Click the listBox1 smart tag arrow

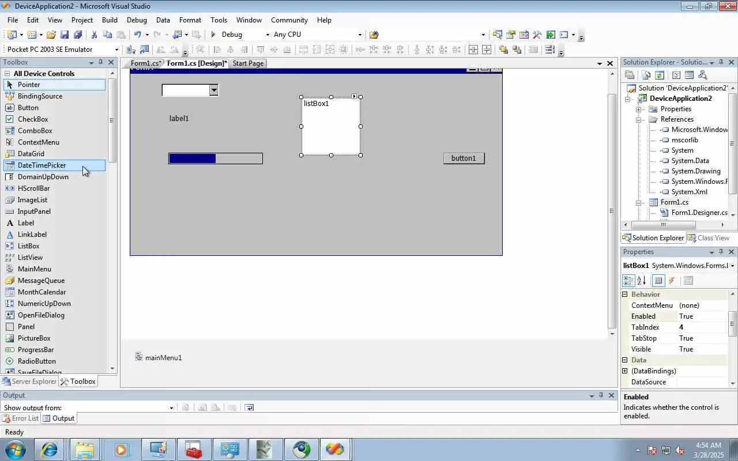(x=354, y=96)
